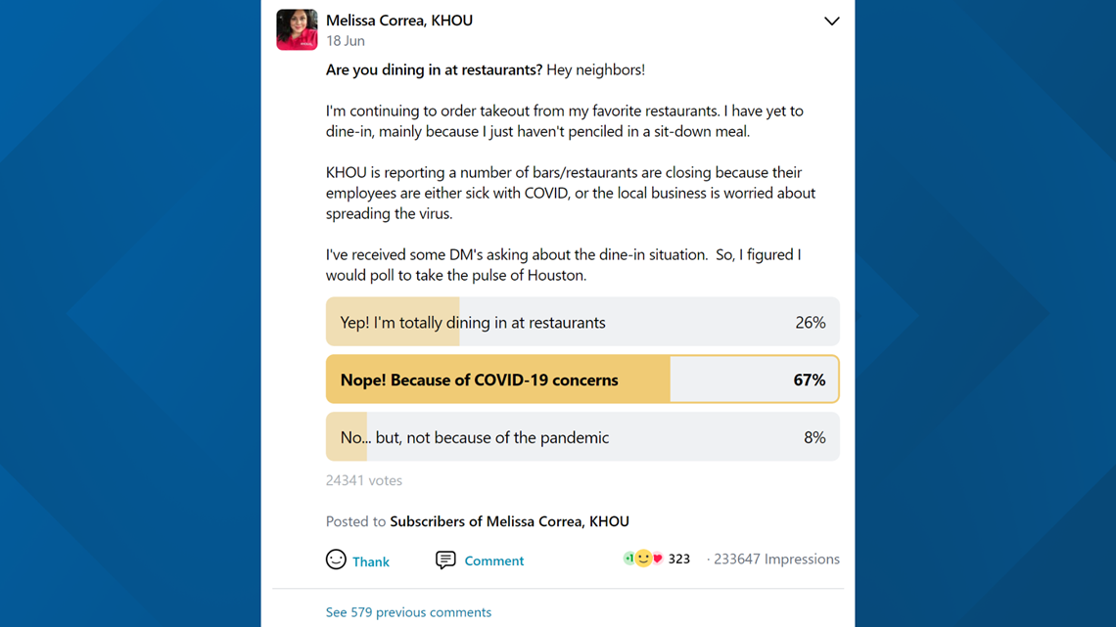
Task: Click the Comment speech bubble icon
Action: [x=445, y=560]
